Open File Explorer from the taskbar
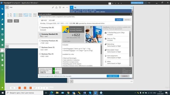Screen dimensions: 170x95 click(x=57, y=93)
